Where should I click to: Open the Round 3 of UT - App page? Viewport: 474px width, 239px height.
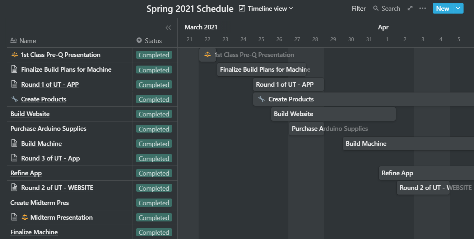point(50,158)
